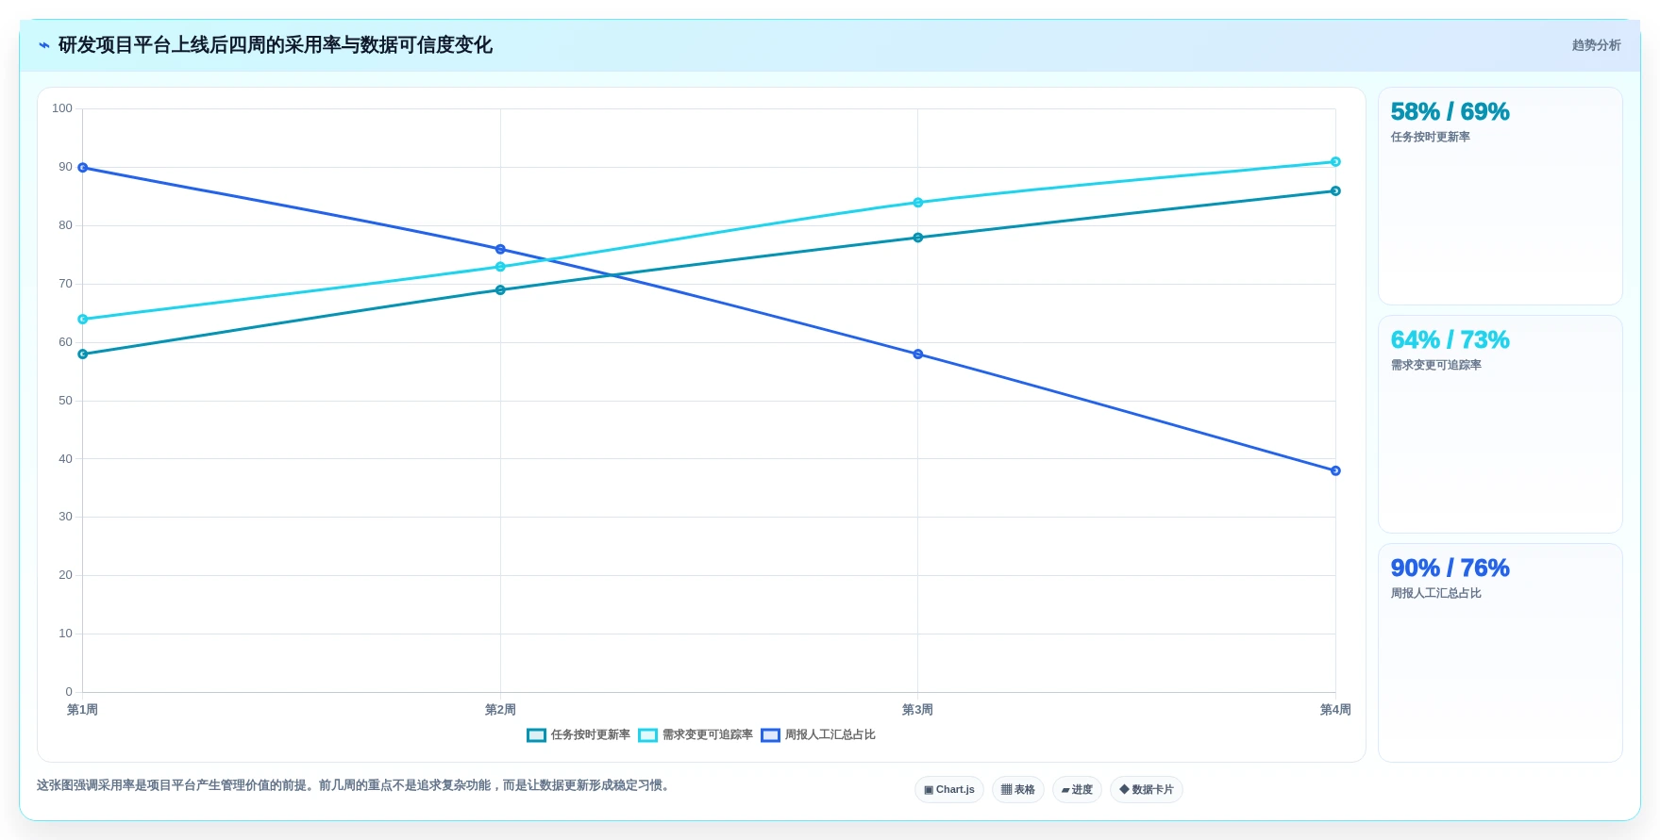This screenshot has height=840, width=1660.
Task: Click the 第4周 x-axis label
Action: pos(1335,710)
